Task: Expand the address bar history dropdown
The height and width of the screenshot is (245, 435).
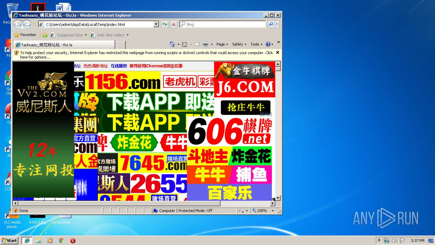Action: 156,24
